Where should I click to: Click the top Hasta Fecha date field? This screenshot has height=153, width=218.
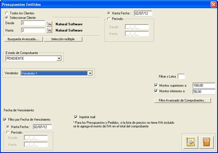point(143,13)
